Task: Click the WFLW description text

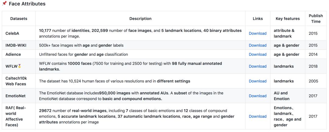Action: (130, 66)
